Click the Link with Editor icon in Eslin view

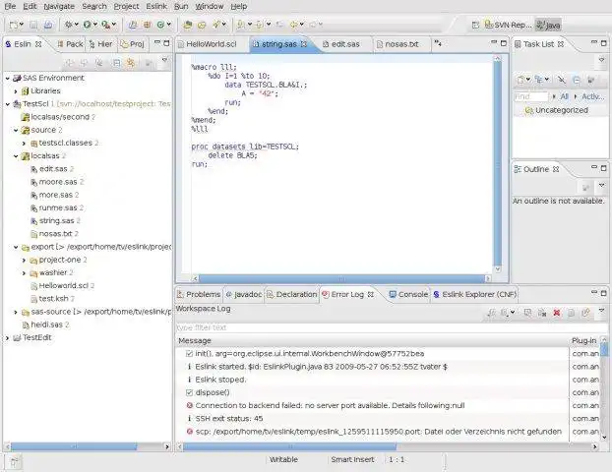[131, 63]
